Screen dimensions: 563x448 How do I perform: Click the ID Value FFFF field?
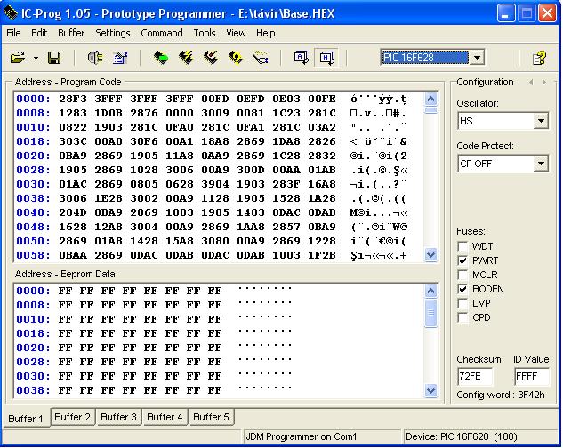pyautogui.click(x=531, y=376)
